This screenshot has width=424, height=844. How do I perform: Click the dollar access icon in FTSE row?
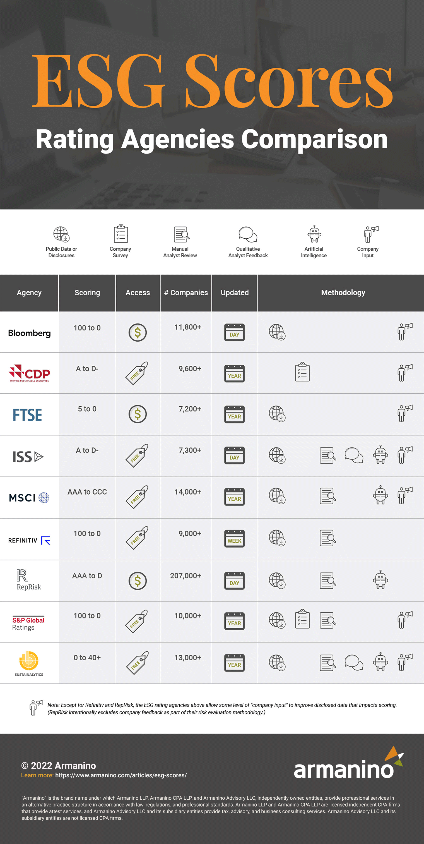point(138,414)
